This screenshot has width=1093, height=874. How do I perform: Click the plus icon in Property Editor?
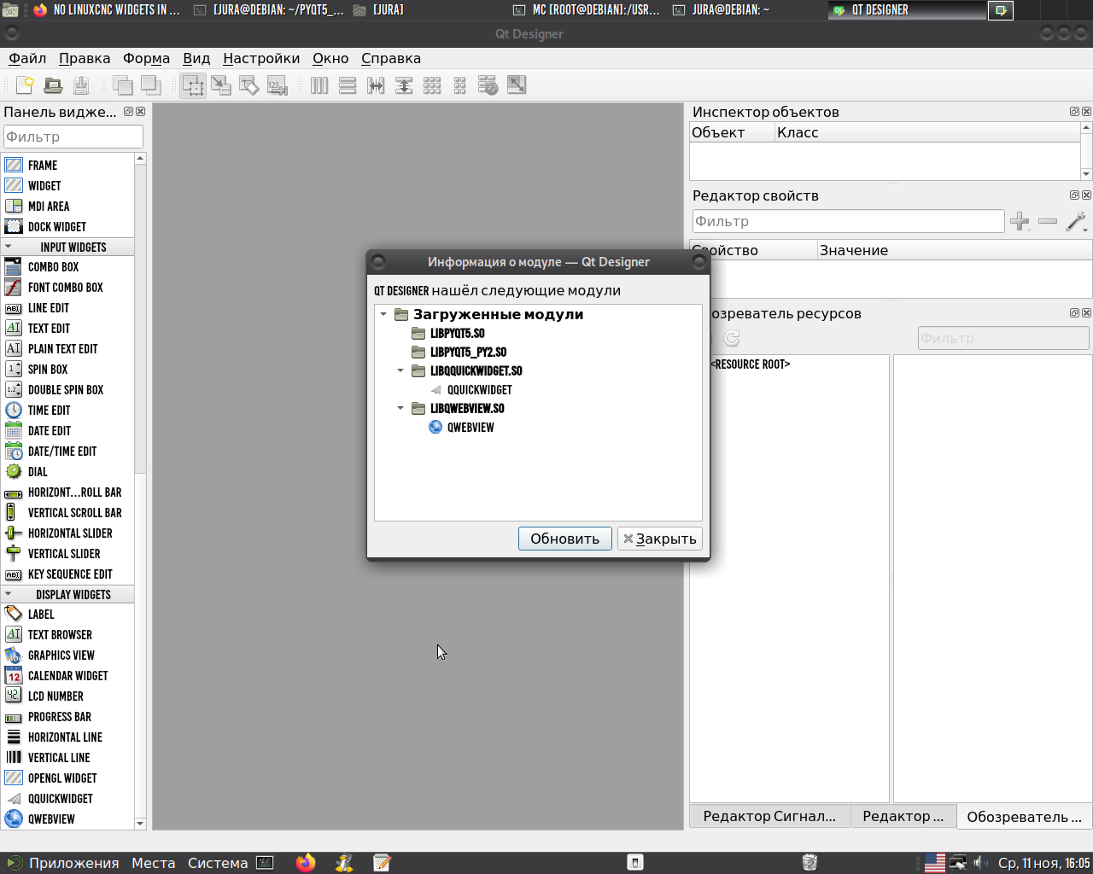[x=1020, y=222]
